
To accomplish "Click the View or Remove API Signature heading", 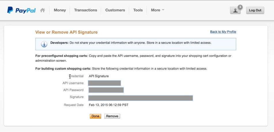I will [x=66, y=32].
